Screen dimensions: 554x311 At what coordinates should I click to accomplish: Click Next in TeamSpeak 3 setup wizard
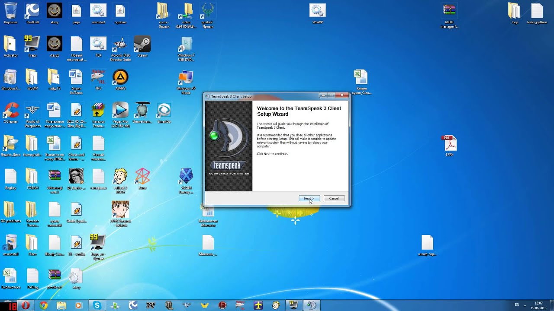pos(309,198)
